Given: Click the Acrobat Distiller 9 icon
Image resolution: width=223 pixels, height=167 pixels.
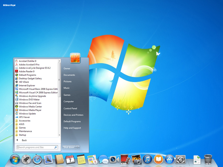Looking at the screenshot, I should [x=16, y=61].
